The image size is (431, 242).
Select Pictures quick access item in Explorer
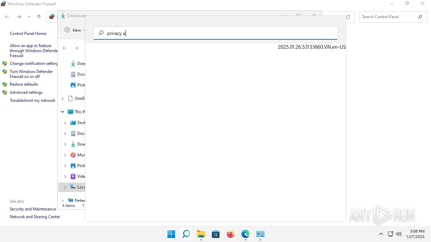click(78, 85)
